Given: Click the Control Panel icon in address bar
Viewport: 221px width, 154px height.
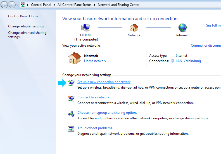Looking at the screenshot, I should coord(23,5).
